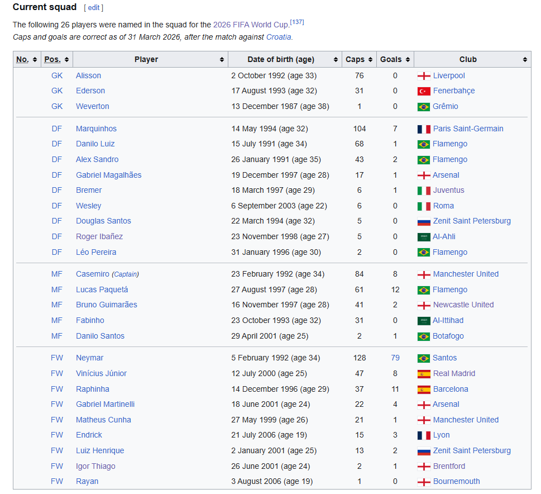
Task: Open FW position link in Matheus Cunha row
Action: pyautogui.click(x=56, y=420)
